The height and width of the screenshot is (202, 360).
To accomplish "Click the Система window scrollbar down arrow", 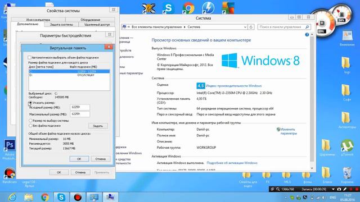I will (312, 168).
